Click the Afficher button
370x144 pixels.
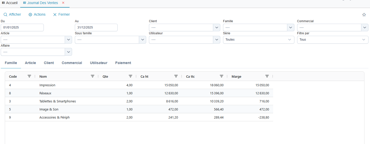12,15
